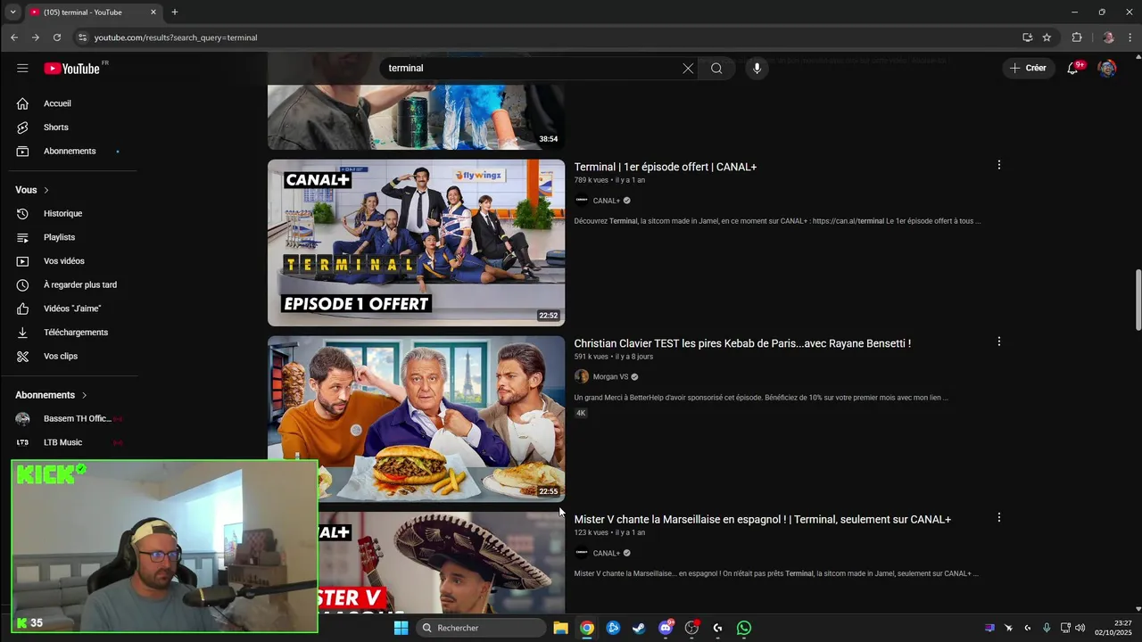Expand the Vous section
Image resolution: width=1142 pixels, height=642 pixels.
click(x=32, y=190)
